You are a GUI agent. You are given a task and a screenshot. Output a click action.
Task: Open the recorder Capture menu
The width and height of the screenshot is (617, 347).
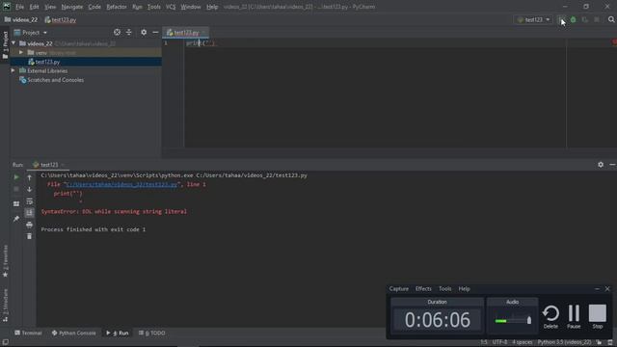[x=398, y=289]
